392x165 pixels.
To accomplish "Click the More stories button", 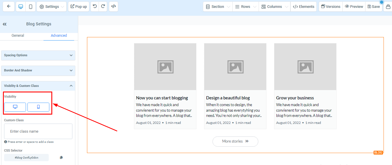I will click(x=235, y=141).
